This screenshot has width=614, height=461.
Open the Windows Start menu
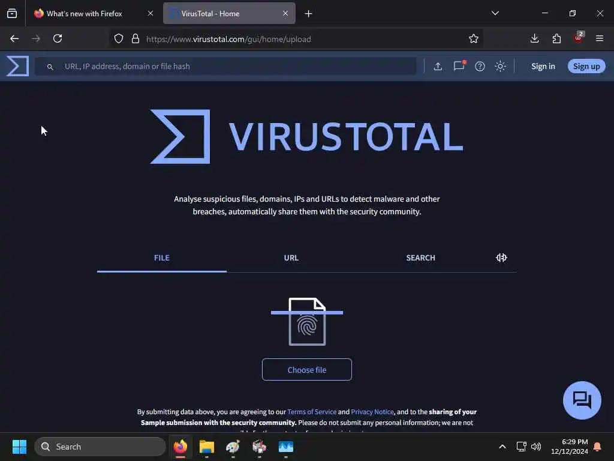pyautogui.click(x=19, y=447)
